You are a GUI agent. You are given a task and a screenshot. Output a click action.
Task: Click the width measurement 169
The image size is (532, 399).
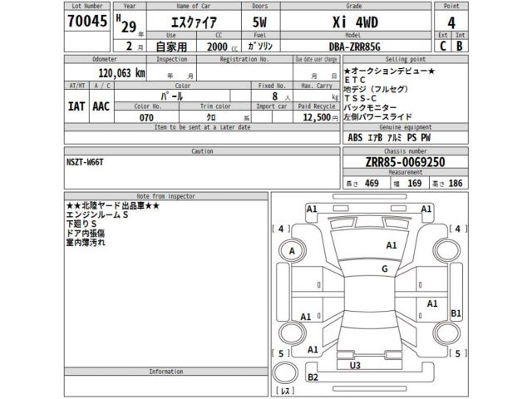point(414,183)
